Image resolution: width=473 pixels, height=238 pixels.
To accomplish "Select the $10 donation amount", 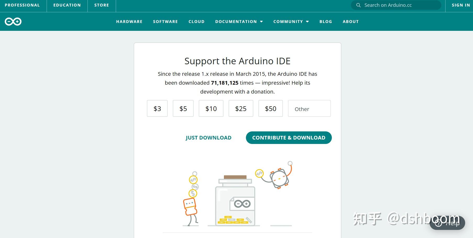I will click(x=211, y=108).
